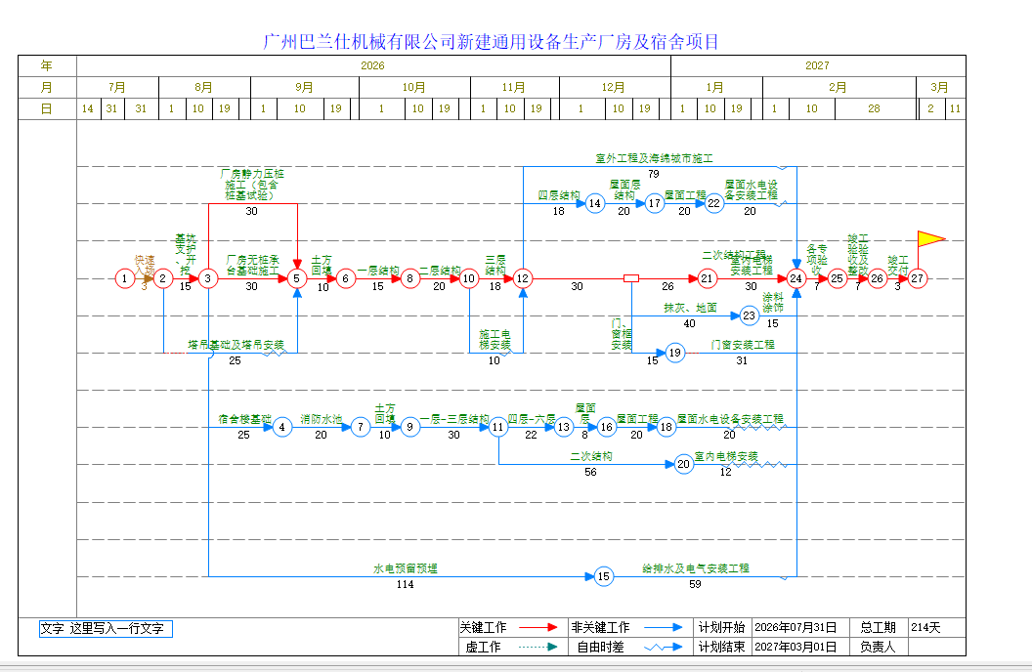The width and height of the screenshot is (1032, 672).
Task: Select node 19 circle
Action: pyautogui.click(x=675, y=354)
